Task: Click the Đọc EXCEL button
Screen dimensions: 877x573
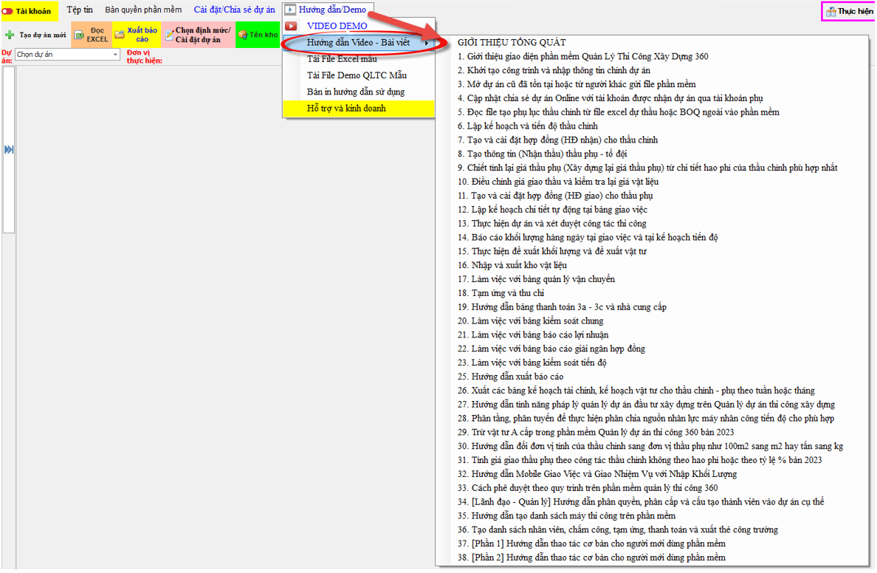Action: [92, 35]
